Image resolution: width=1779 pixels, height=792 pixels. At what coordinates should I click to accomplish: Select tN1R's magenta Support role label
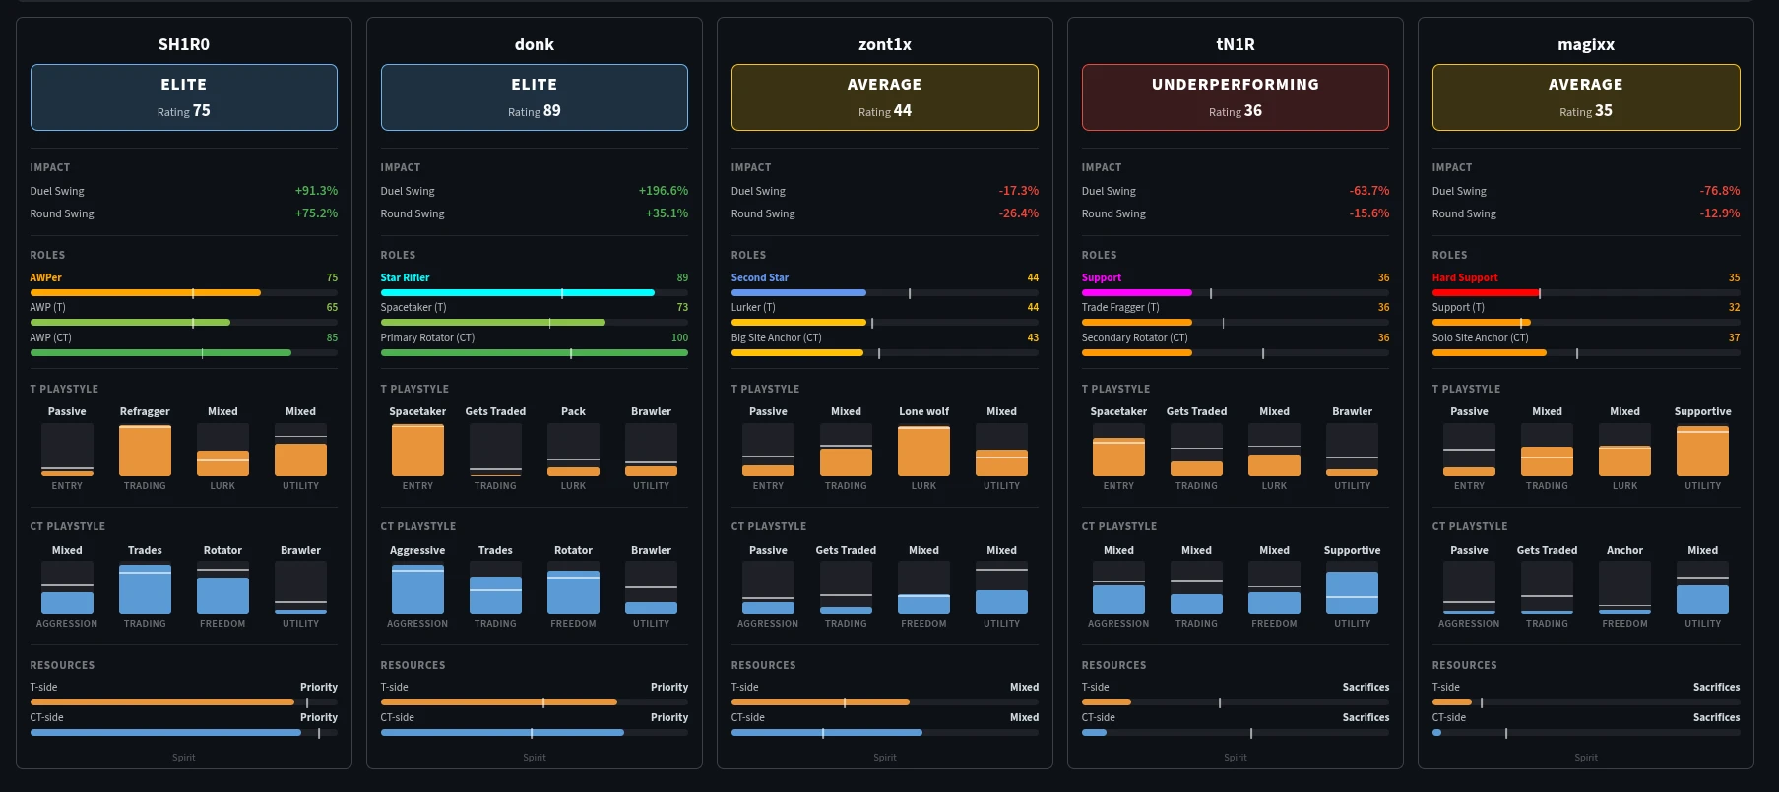click(x=1101, y=277)
